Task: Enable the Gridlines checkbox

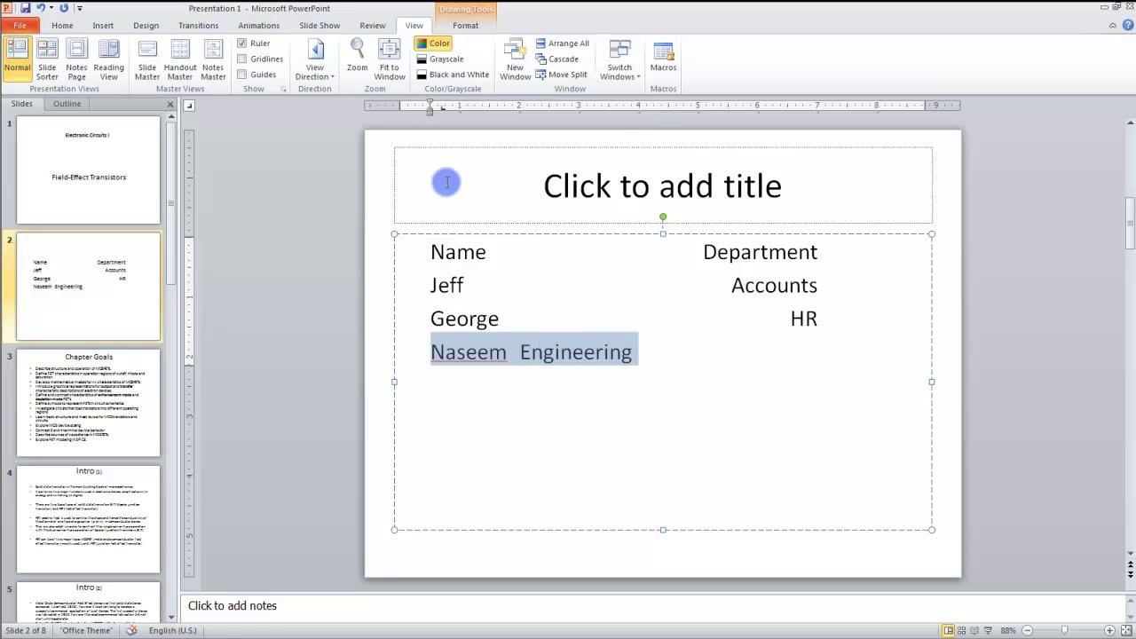Action: (x=242, y=59)
